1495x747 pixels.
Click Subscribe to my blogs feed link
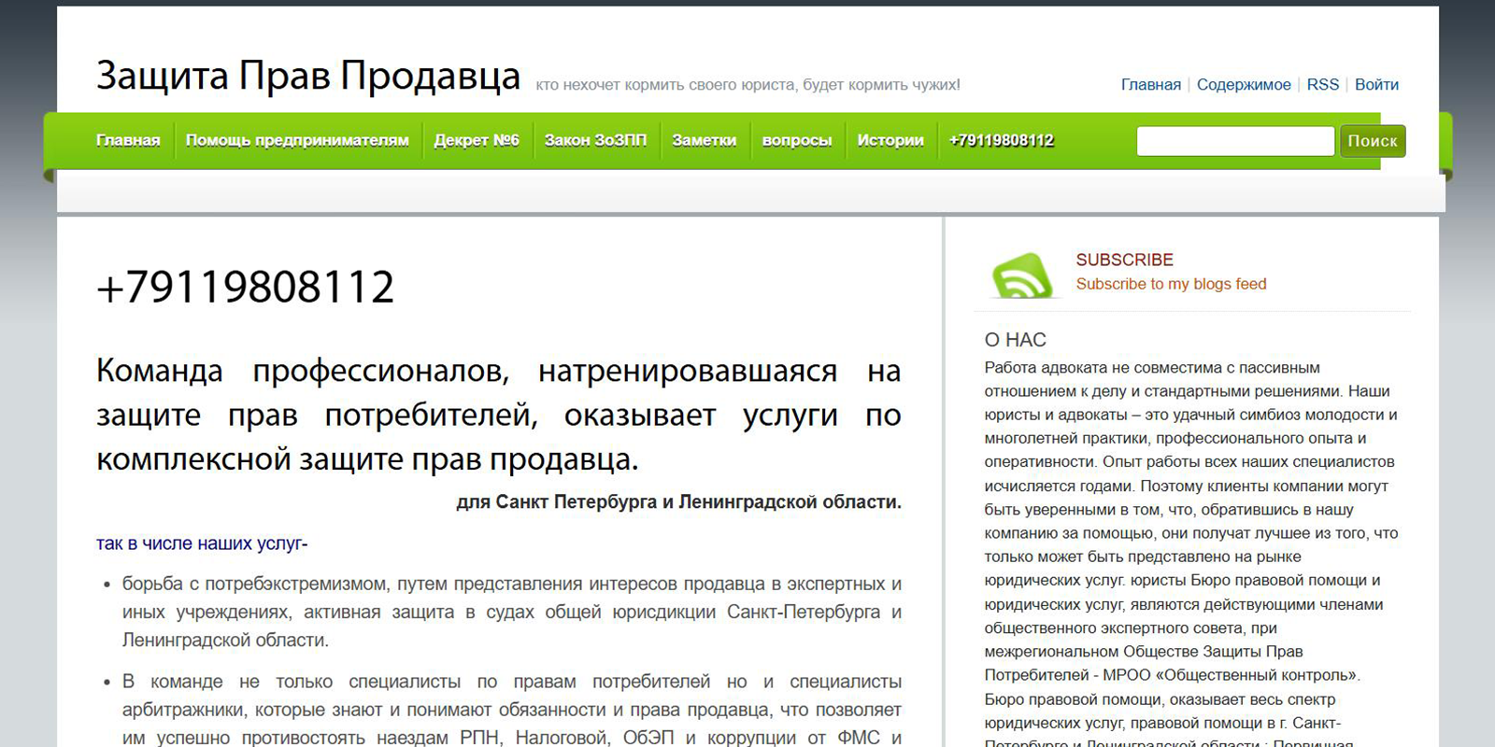pyautogui.click(x=1171, y=285)
